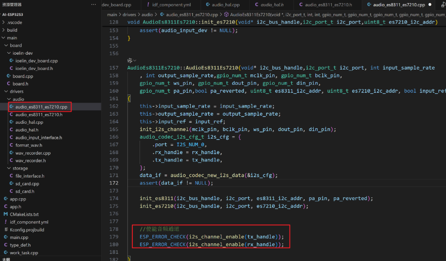Click line number 157 in the gutter
The image size is (446, 261).
click(114, 68)
